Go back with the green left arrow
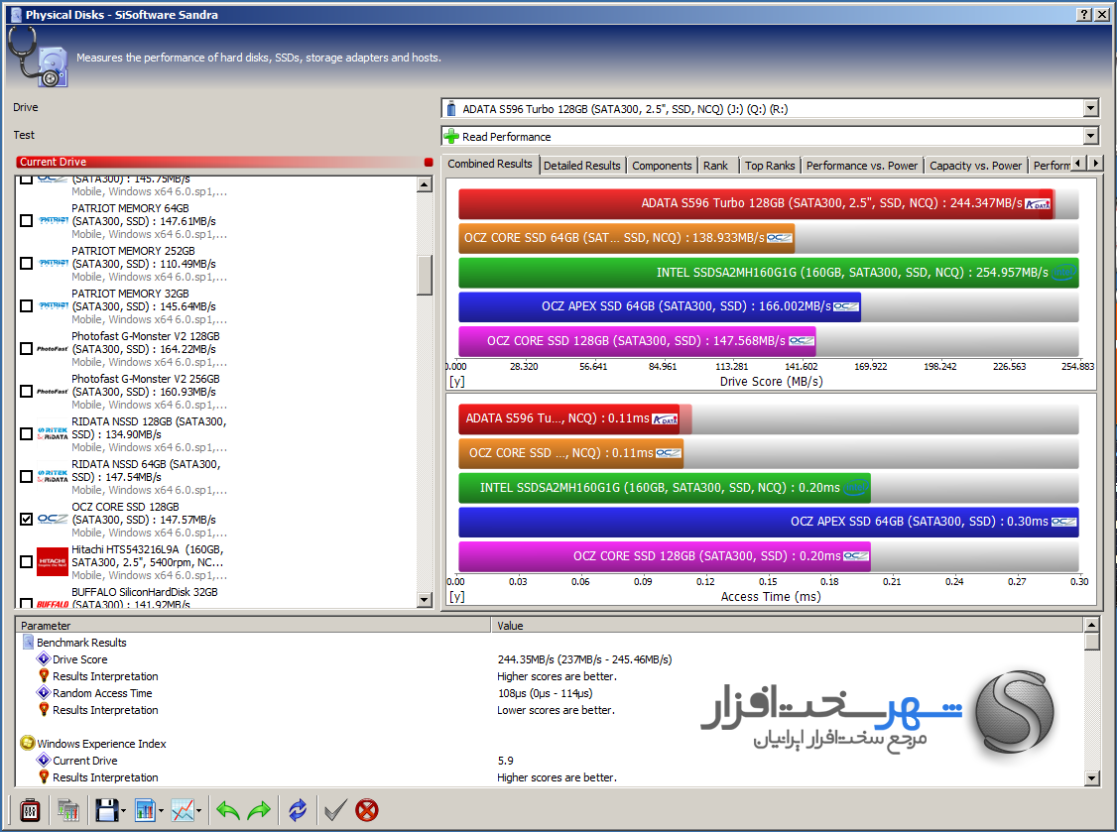This screenshot has width=1117, height=832. (228, 810)
